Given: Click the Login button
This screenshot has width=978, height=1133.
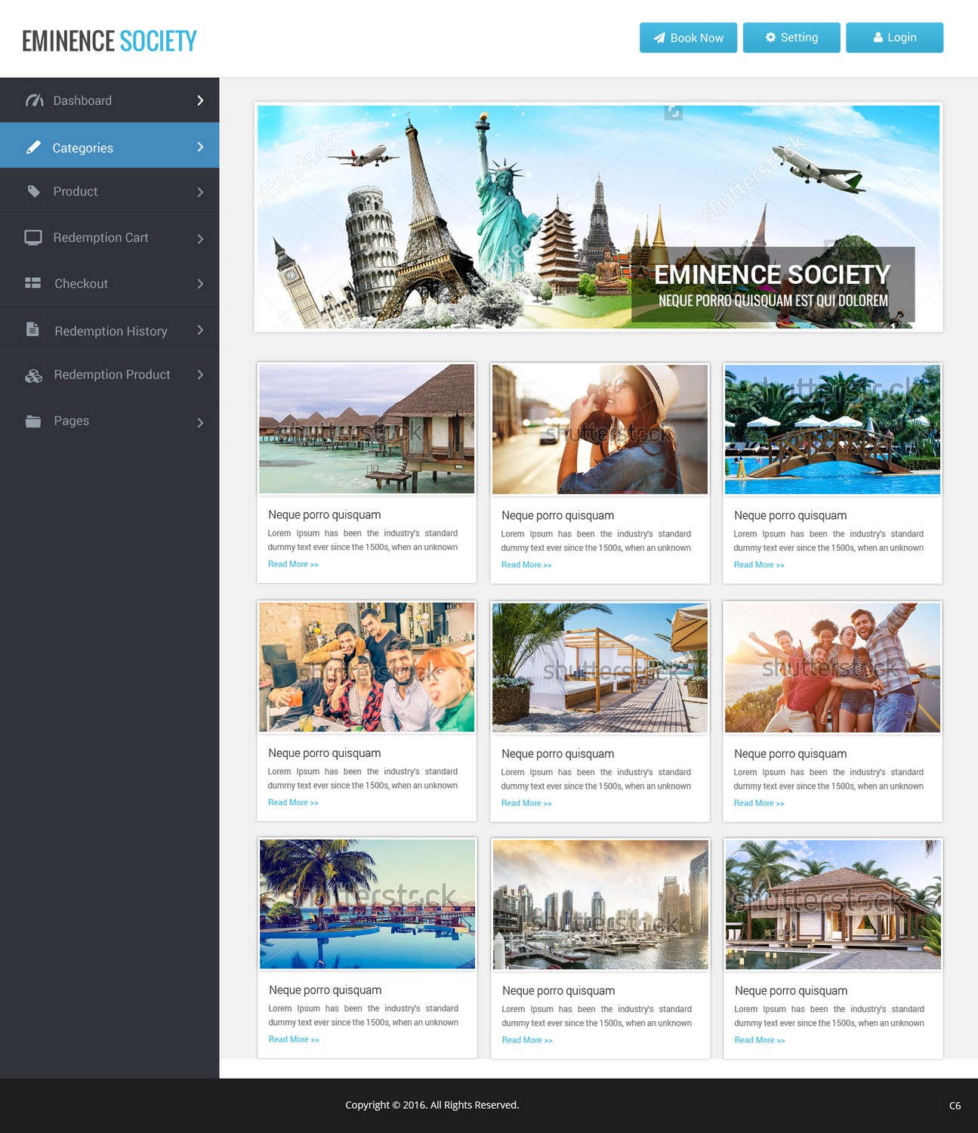Looking at the screenshot, I should (894, 38).
